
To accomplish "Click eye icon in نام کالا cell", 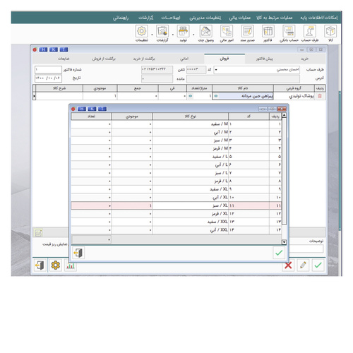I will (x=216, y=96).
